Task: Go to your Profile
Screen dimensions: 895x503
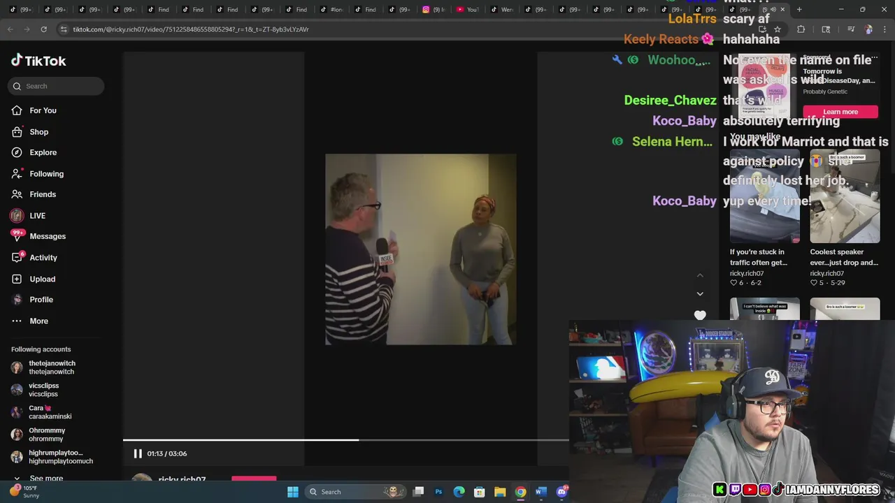Action: coord(32,300)
